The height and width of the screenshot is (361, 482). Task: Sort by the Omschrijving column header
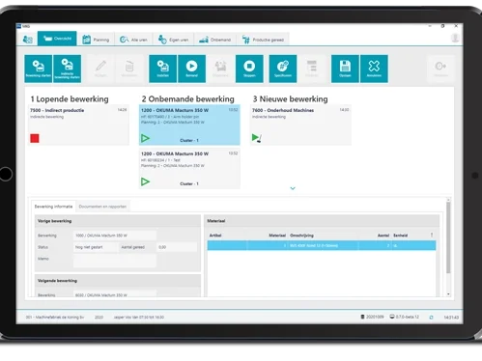click(x=301, y=236)
